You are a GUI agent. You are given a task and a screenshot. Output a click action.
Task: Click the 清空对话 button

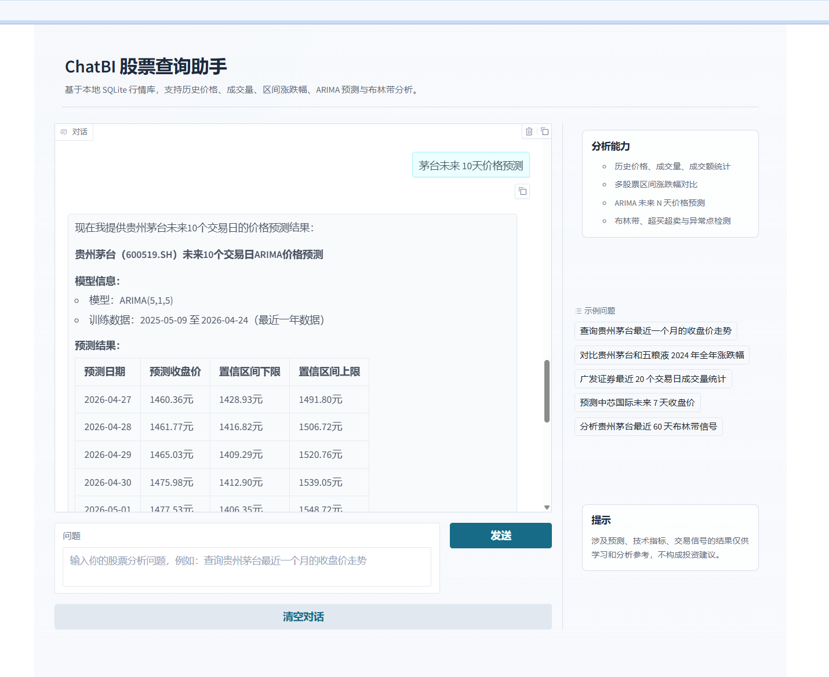(x=303, y=617)
